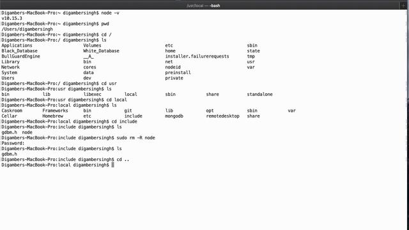The height and width of the screenshot is (230, 409).
Task: Click the 'state' entry
Action: [253, 51]
